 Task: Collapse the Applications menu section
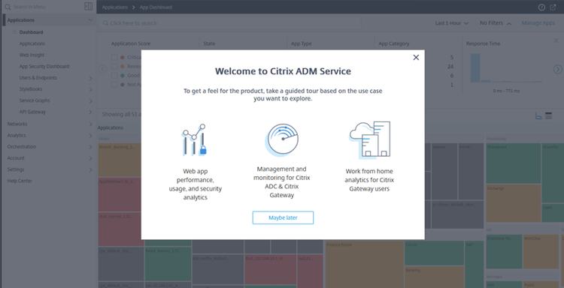[x=91, y=20]
